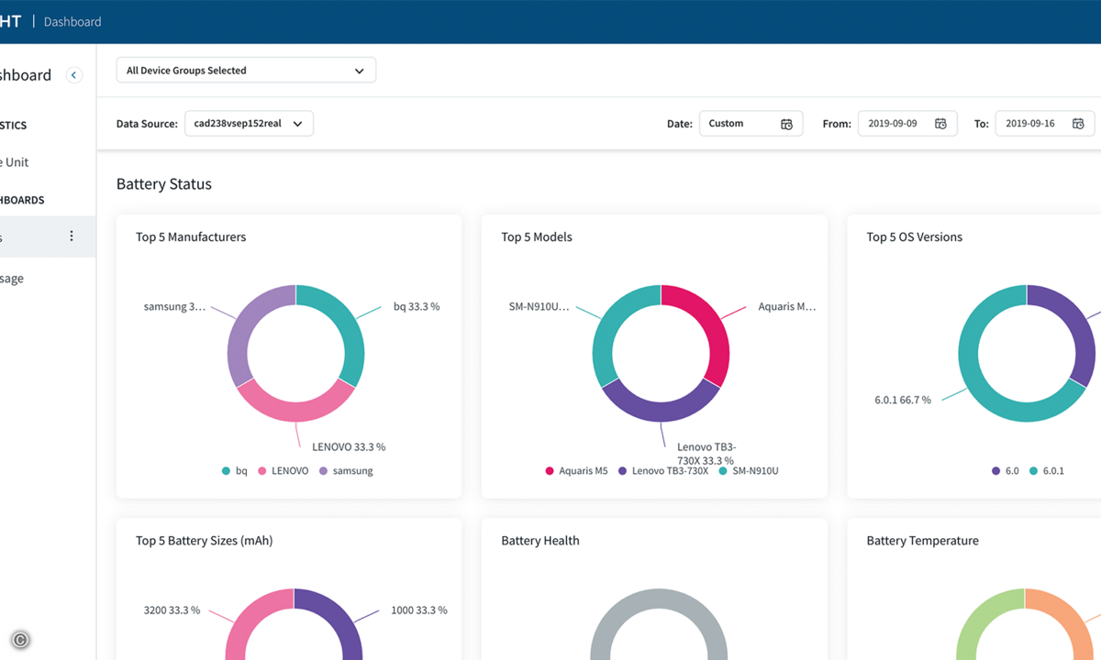1101x660 pixels.
Task: Click the Top 5 Battery Sizes (mAh) title
Action: [x=205, y=541]
